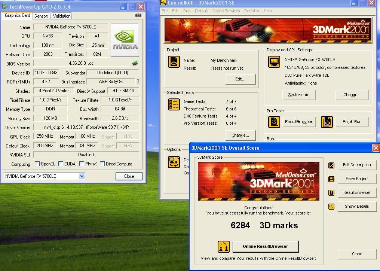Screen dimensions: 380x271
Task: Click the Bus Interface value AGP 8x @ 8x
Action: [x=111, y=82]
